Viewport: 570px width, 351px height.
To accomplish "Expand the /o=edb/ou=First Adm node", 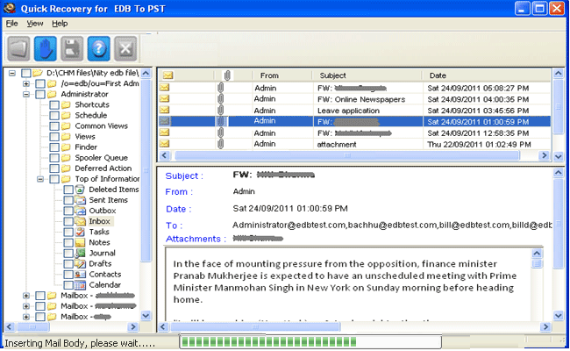I will [26, 83].
